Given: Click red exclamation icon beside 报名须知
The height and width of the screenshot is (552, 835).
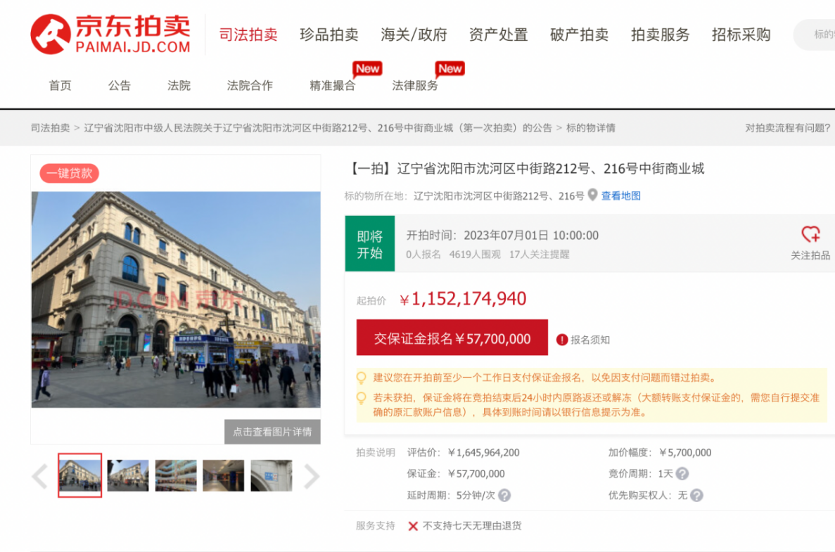Looking at the screenshot, I should coord(561,340).
